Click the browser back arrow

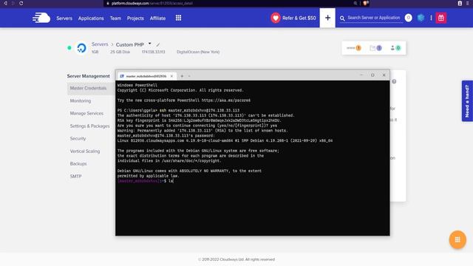click(x=5, y=3)
